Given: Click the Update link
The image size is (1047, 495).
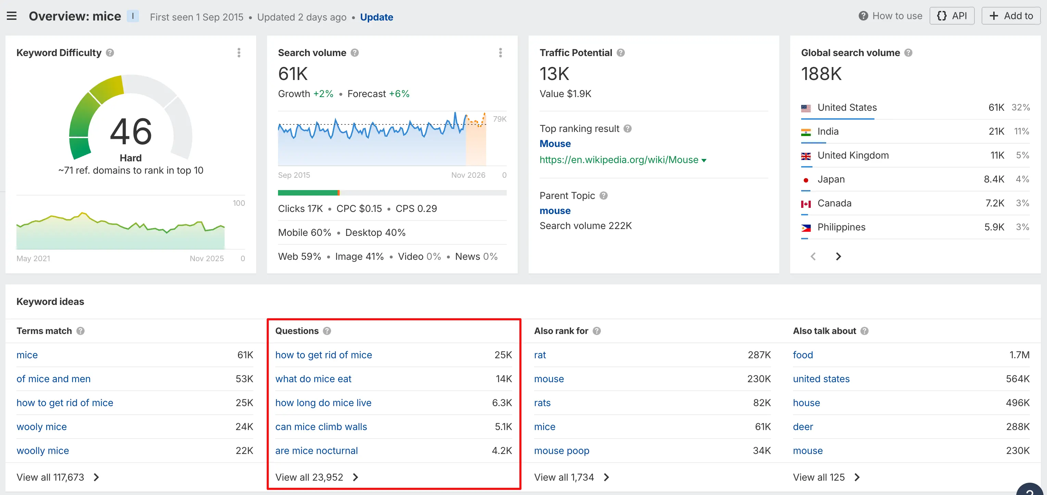Looking at the screenshot, I should (376, 17).
